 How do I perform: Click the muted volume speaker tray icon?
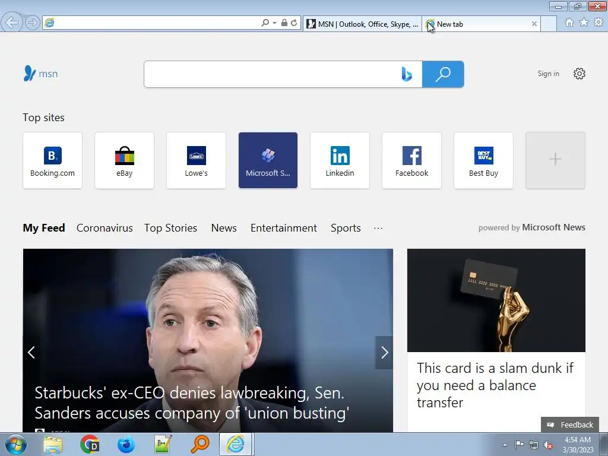[x=548, y=445]
